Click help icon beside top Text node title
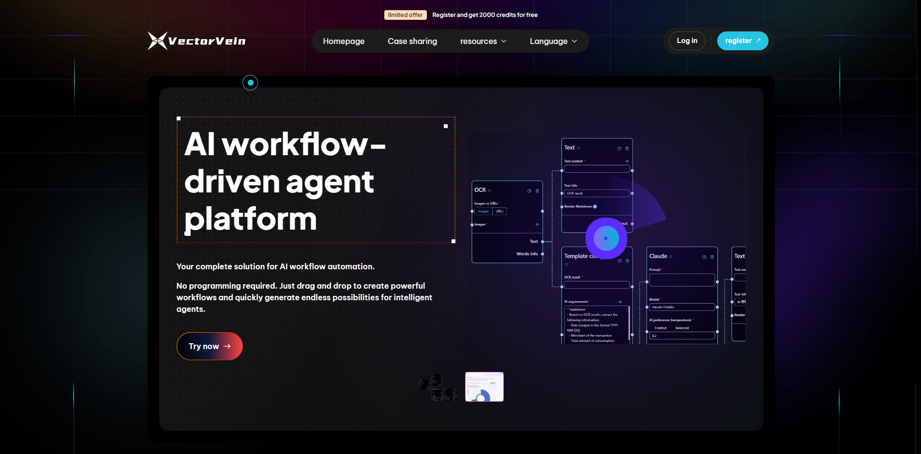This screenshot has width=921, height=454. [578, 148]
